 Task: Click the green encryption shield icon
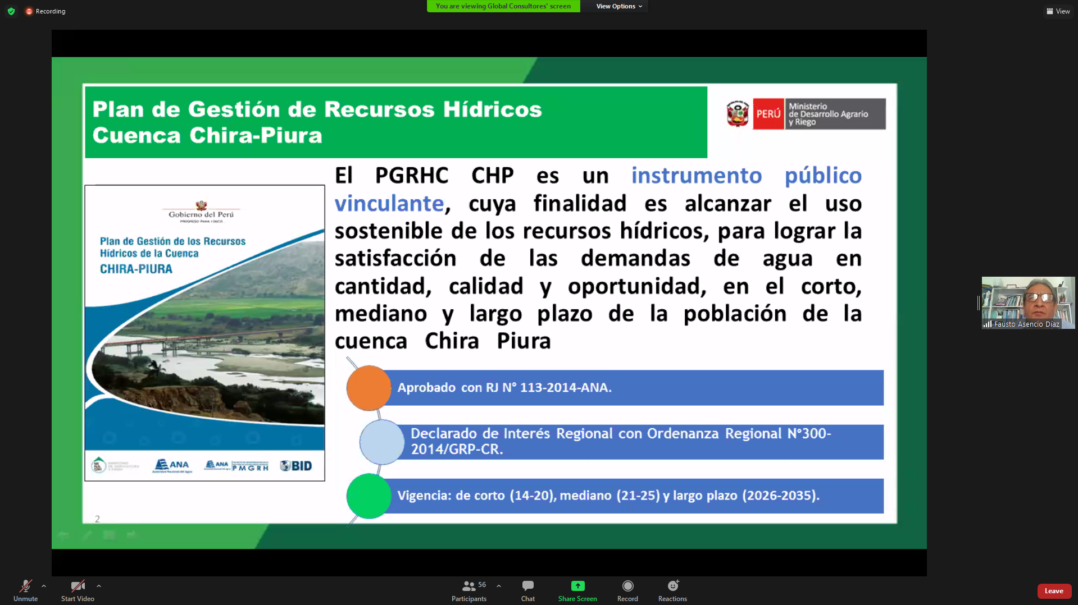pos(11,11)
